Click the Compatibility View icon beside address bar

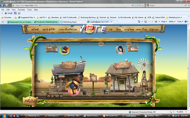136,5
